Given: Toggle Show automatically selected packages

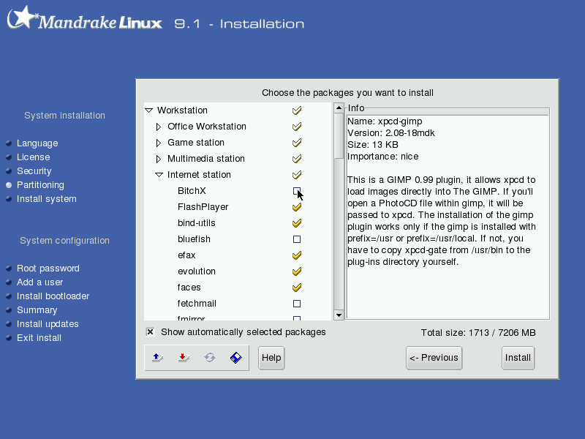Looking at the screenshot, I should coord(151,332).
